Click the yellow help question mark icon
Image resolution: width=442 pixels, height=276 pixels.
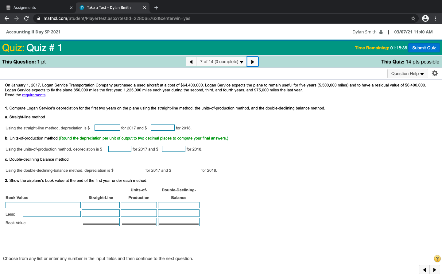437,259
